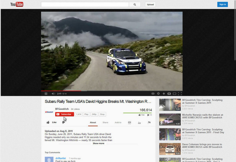Screen dimensions: 236x162
Task: Switch to small player size icon
Action: point(169,94)
